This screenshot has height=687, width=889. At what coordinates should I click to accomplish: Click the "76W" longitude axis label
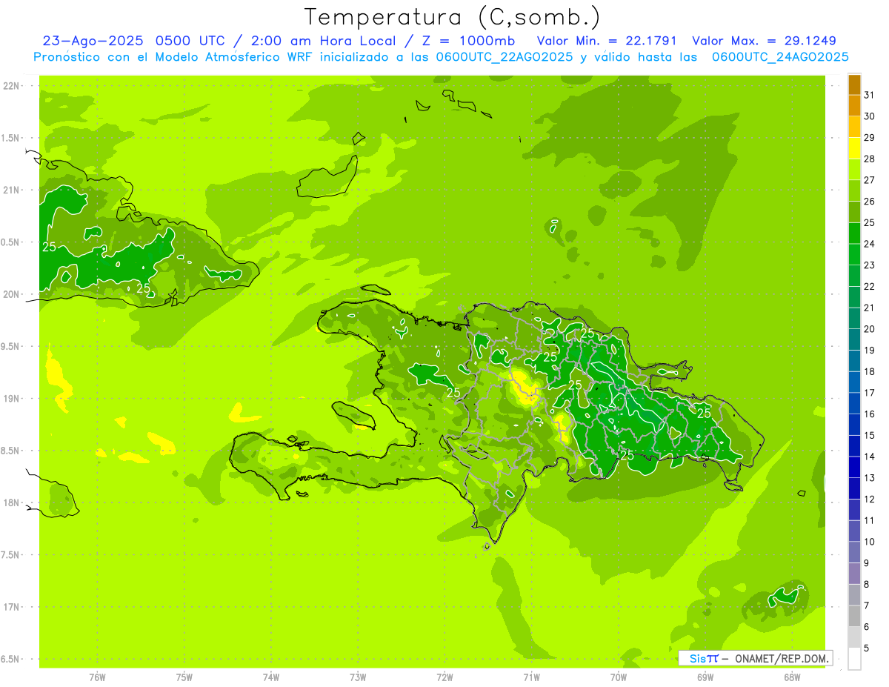(97, 677)
